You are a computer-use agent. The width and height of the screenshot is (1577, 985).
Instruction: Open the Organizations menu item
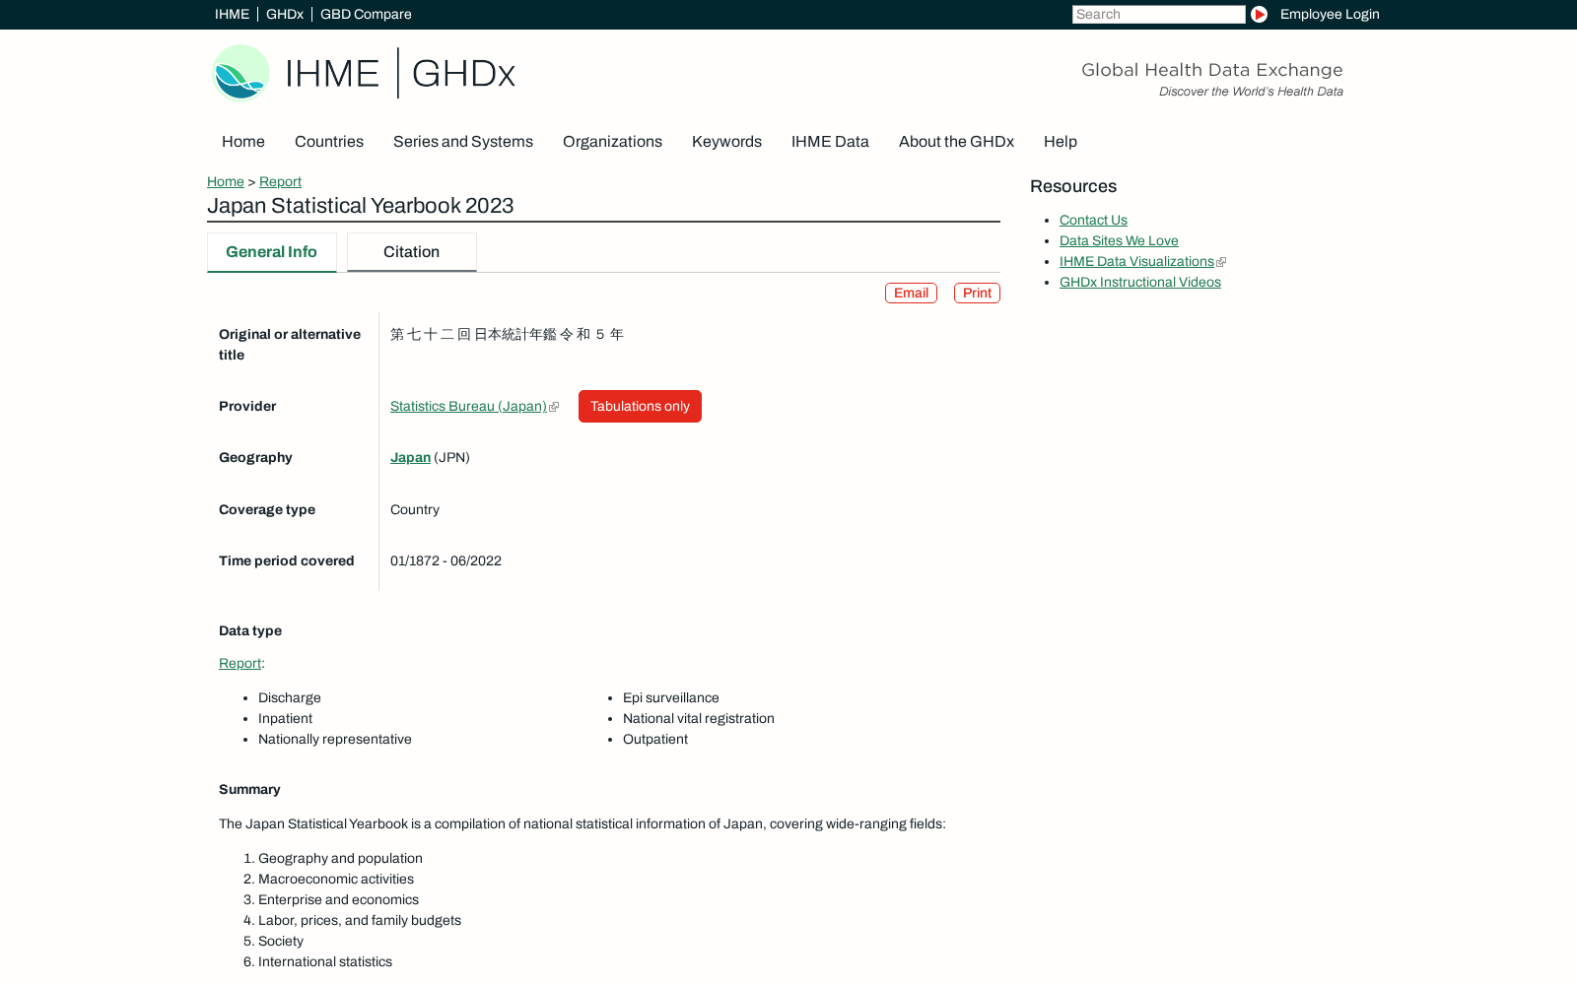click(x=612, y=142)
